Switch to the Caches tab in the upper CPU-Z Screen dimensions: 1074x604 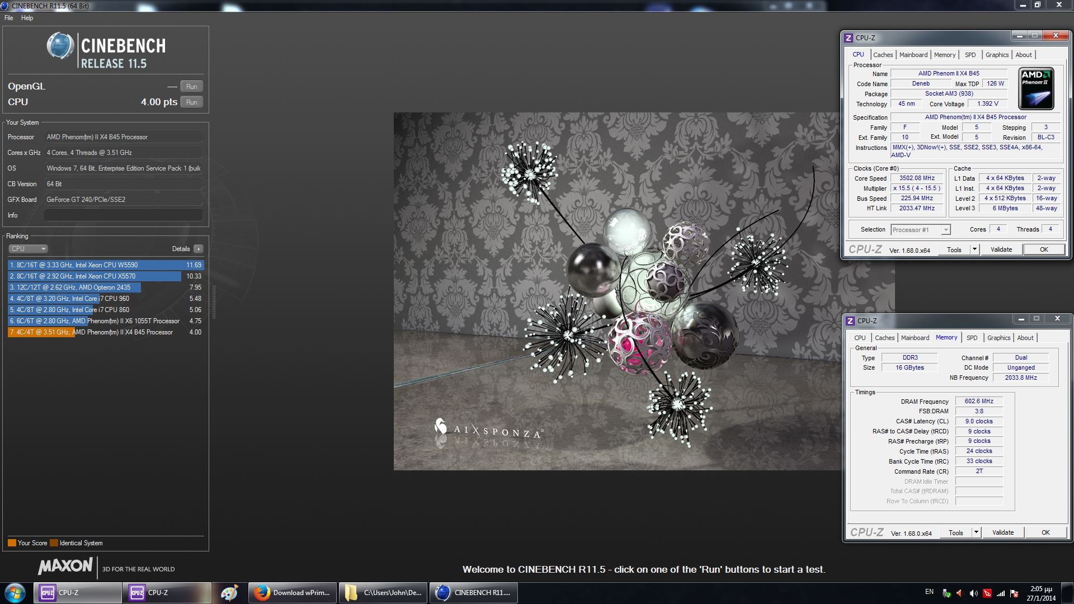click(x=883, y=55)
